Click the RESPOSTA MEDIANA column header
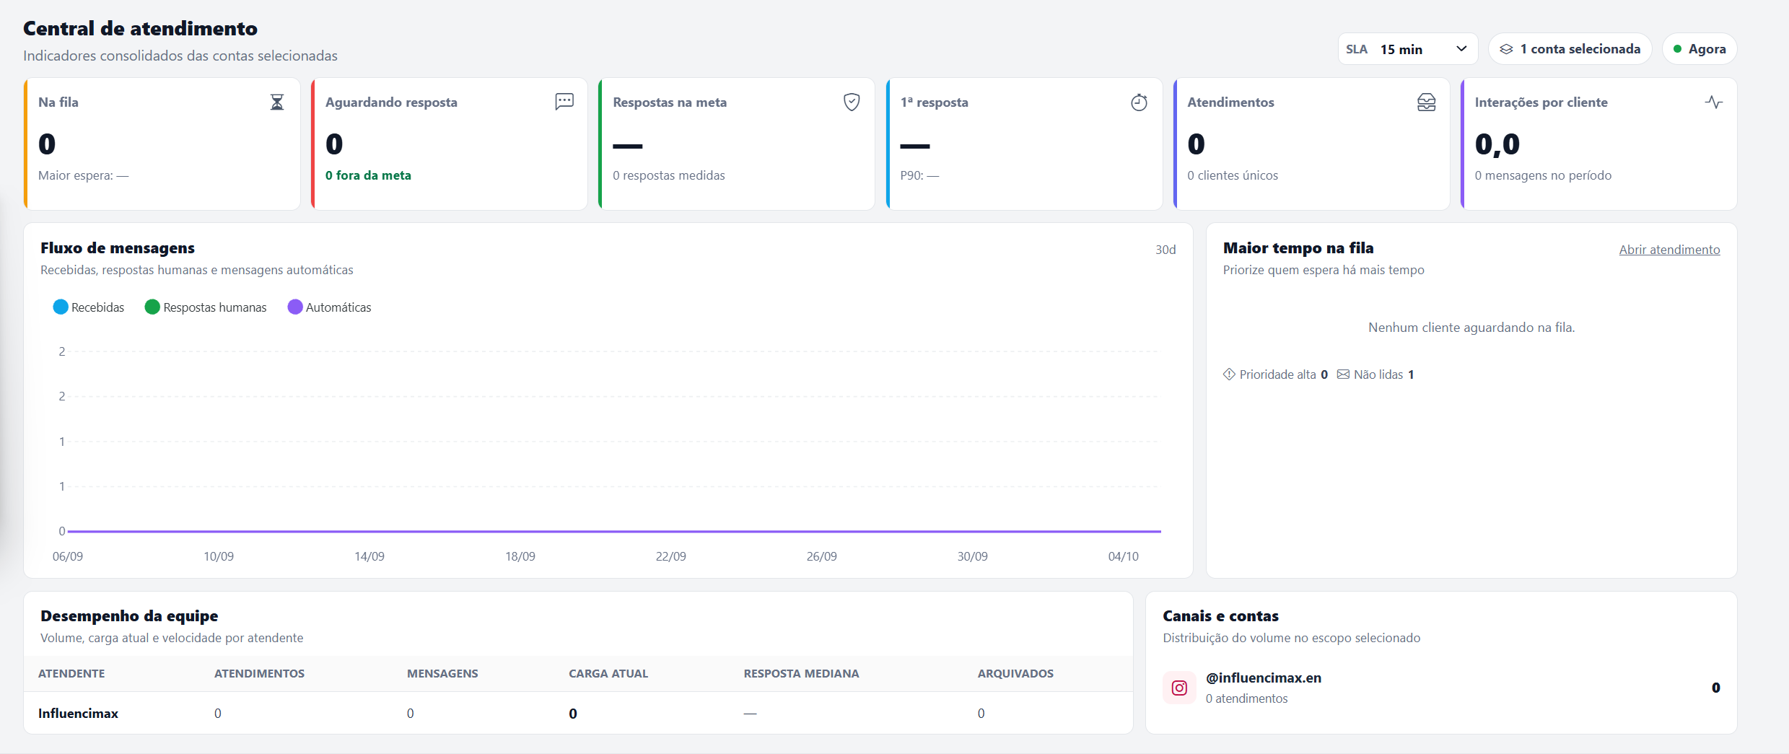Viewport: 1789px width, 754px height. (x=801, y=673)
